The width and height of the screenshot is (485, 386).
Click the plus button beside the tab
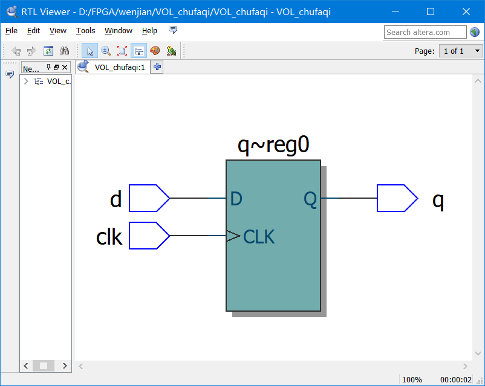point(157,66)
